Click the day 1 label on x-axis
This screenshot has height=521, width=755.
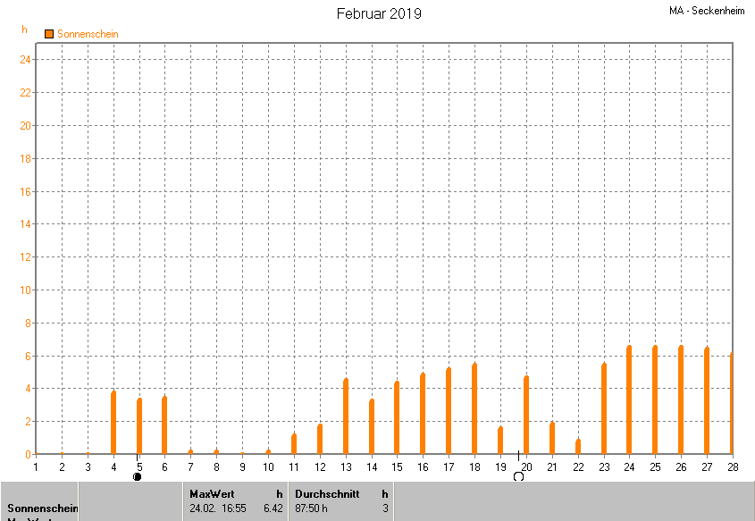[36, 466]
